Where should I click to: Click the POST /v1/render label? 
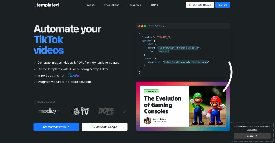(158, 26)
